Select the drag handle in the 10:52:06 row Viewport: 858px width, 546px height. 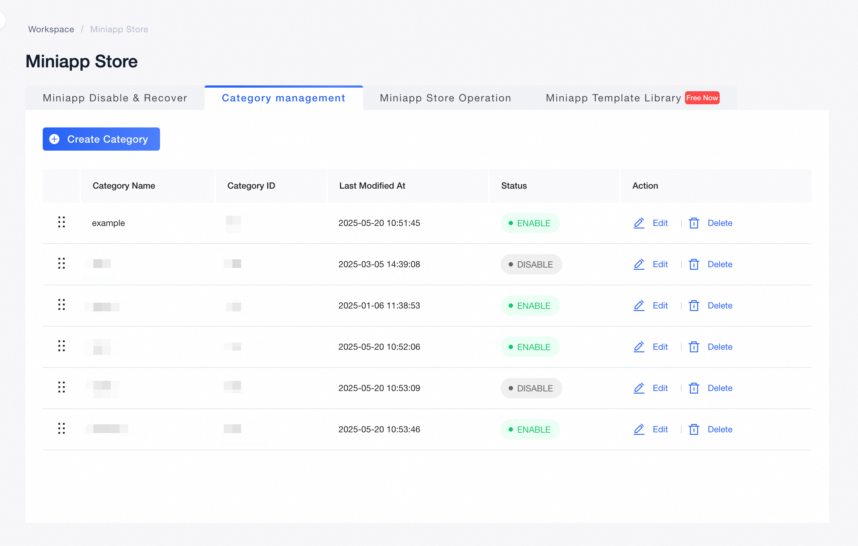62,346
